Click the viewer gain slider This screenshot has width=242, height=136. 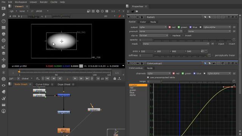(x=34, y=16)
